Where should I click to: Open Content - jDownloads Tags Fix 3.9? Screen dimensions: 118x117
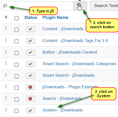pyautogui.click(x=75, y=41)
